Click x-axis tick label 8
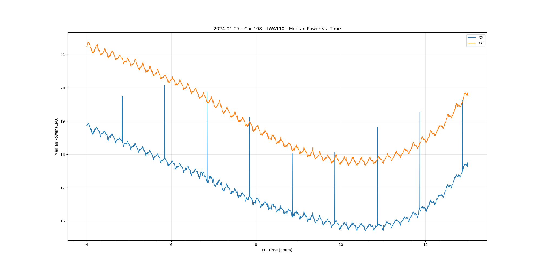Screen dimensions: 541x270 tap(256, 245)
